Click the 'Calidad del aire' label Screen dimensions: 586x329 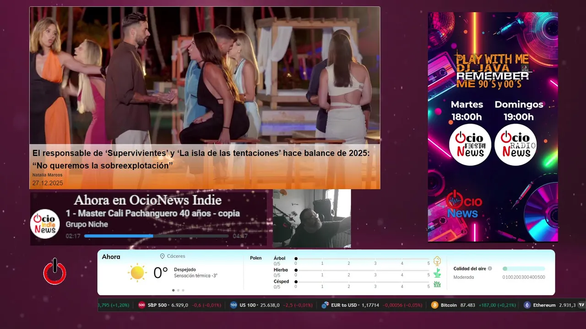(x=470, y=269)
